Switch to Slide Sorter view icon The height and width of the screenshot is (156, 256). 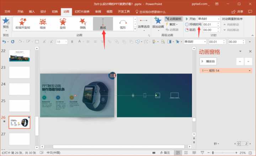[186, 152]
